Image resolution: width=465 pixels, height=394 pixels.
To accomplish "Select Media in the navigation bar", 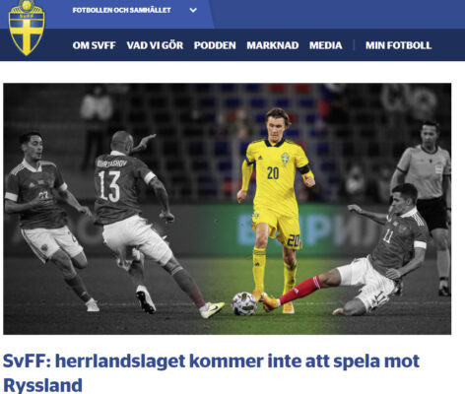I will point(325,45).
